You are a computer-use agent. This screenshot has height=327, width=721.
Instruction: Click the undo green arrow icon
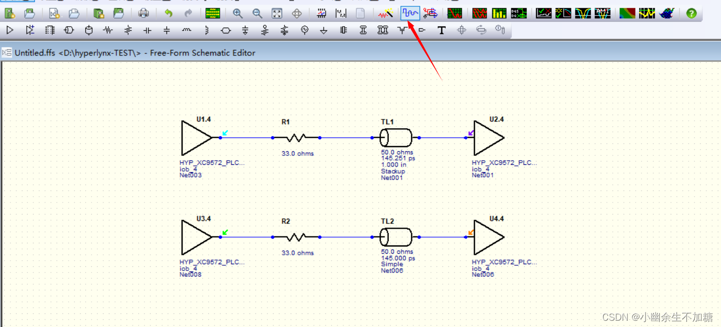(168, 13)
